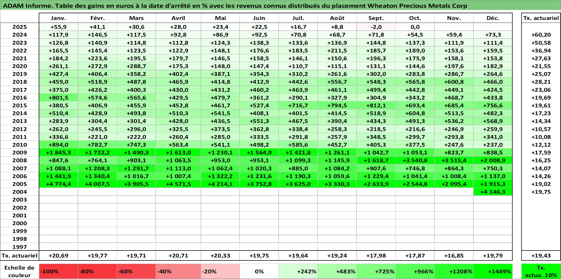
Task: Click the -80% red color swatch
Action: click(97, 271)
